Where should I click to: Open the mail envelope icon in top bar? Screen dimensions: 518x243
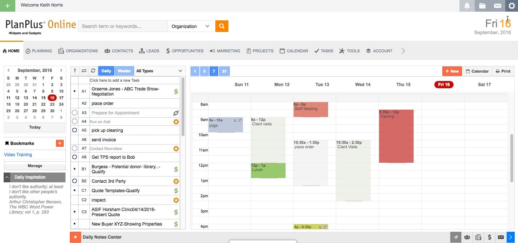497,5
